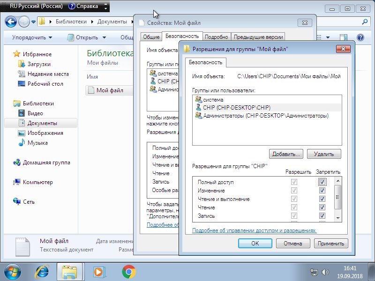Select Документы library in sidebar
This screenshot has width=375, height=281.
[x=41, y=123]
